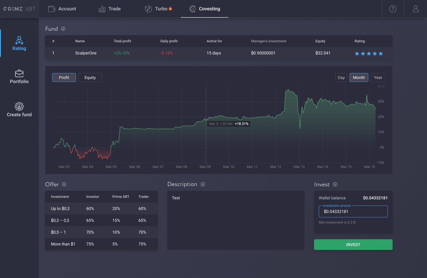
Task: Click the green INVEST button
Action: coord(353,245)
